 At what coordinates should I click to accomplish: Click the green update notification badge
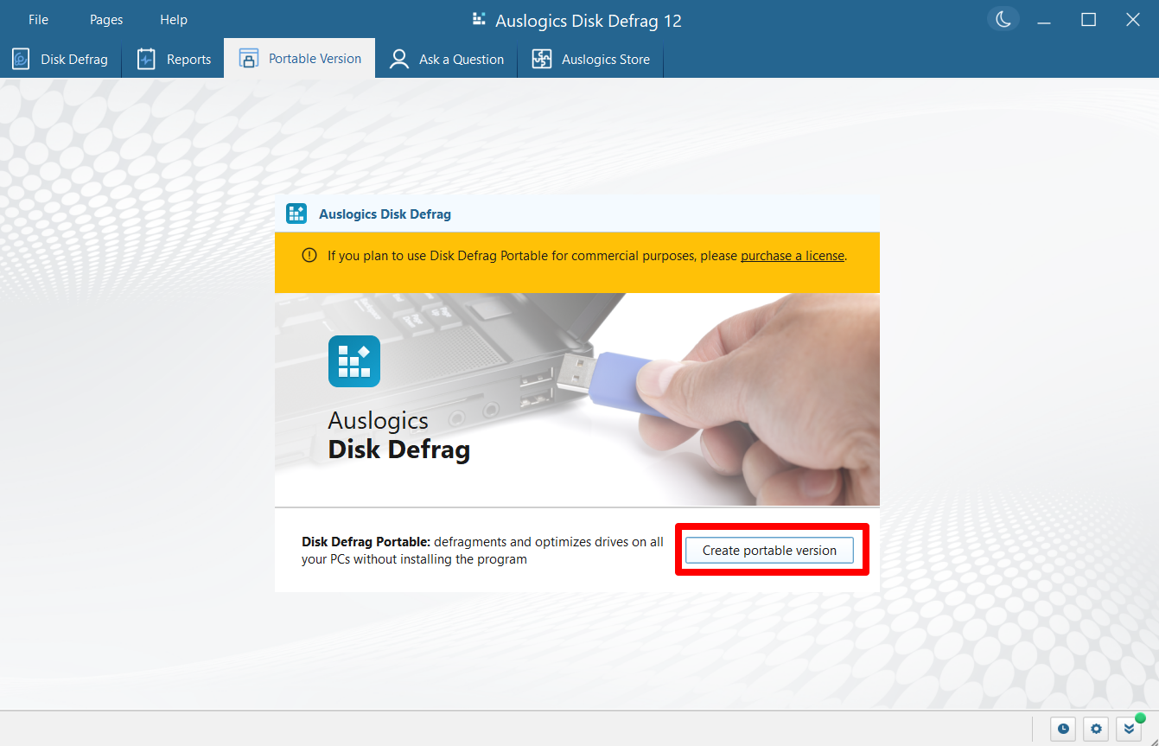coord(1139,717)
